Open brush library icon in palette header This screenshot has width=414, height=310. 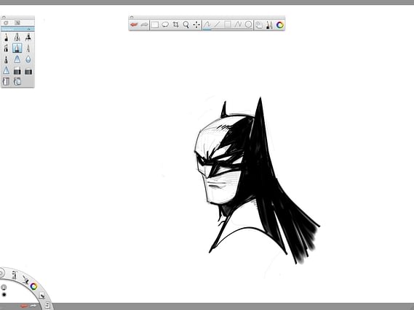pos(17,23)
